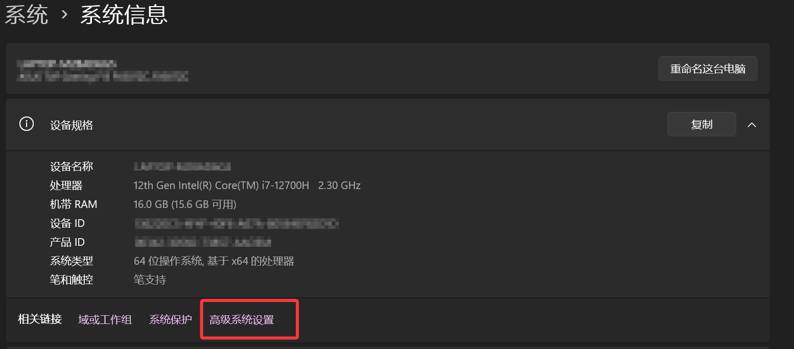Click the 相关链接 label
Image resolution: width=794 pixels, height=349 pixels.
(40, 319)
